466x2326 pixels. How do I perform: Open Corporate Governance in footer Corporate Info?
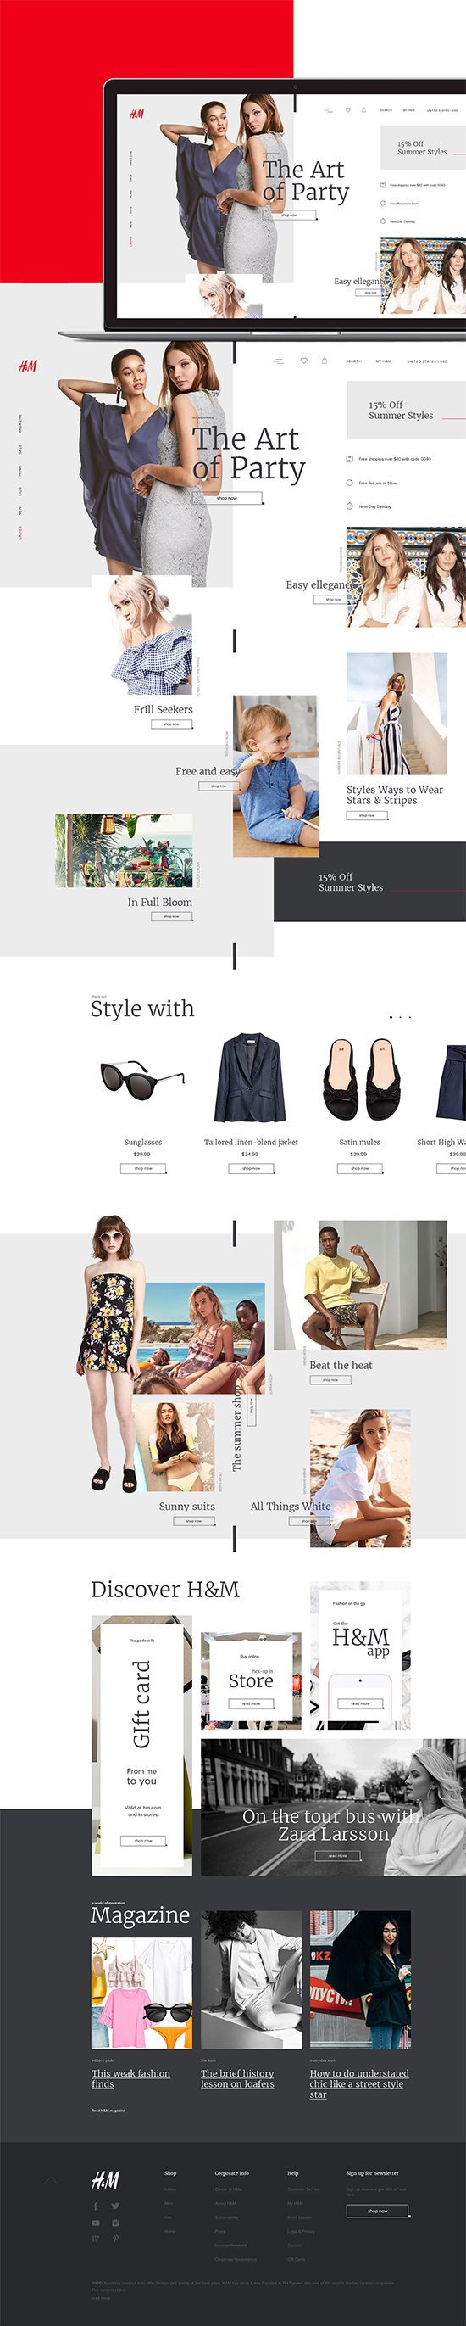pyautogui.click(x=236, y=2259)
